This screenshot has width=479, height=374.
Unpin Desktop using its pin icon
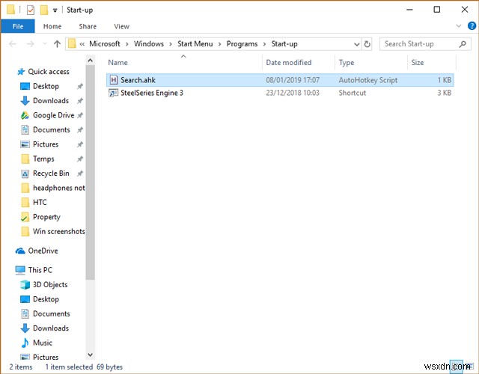click(x=80, y=87)
